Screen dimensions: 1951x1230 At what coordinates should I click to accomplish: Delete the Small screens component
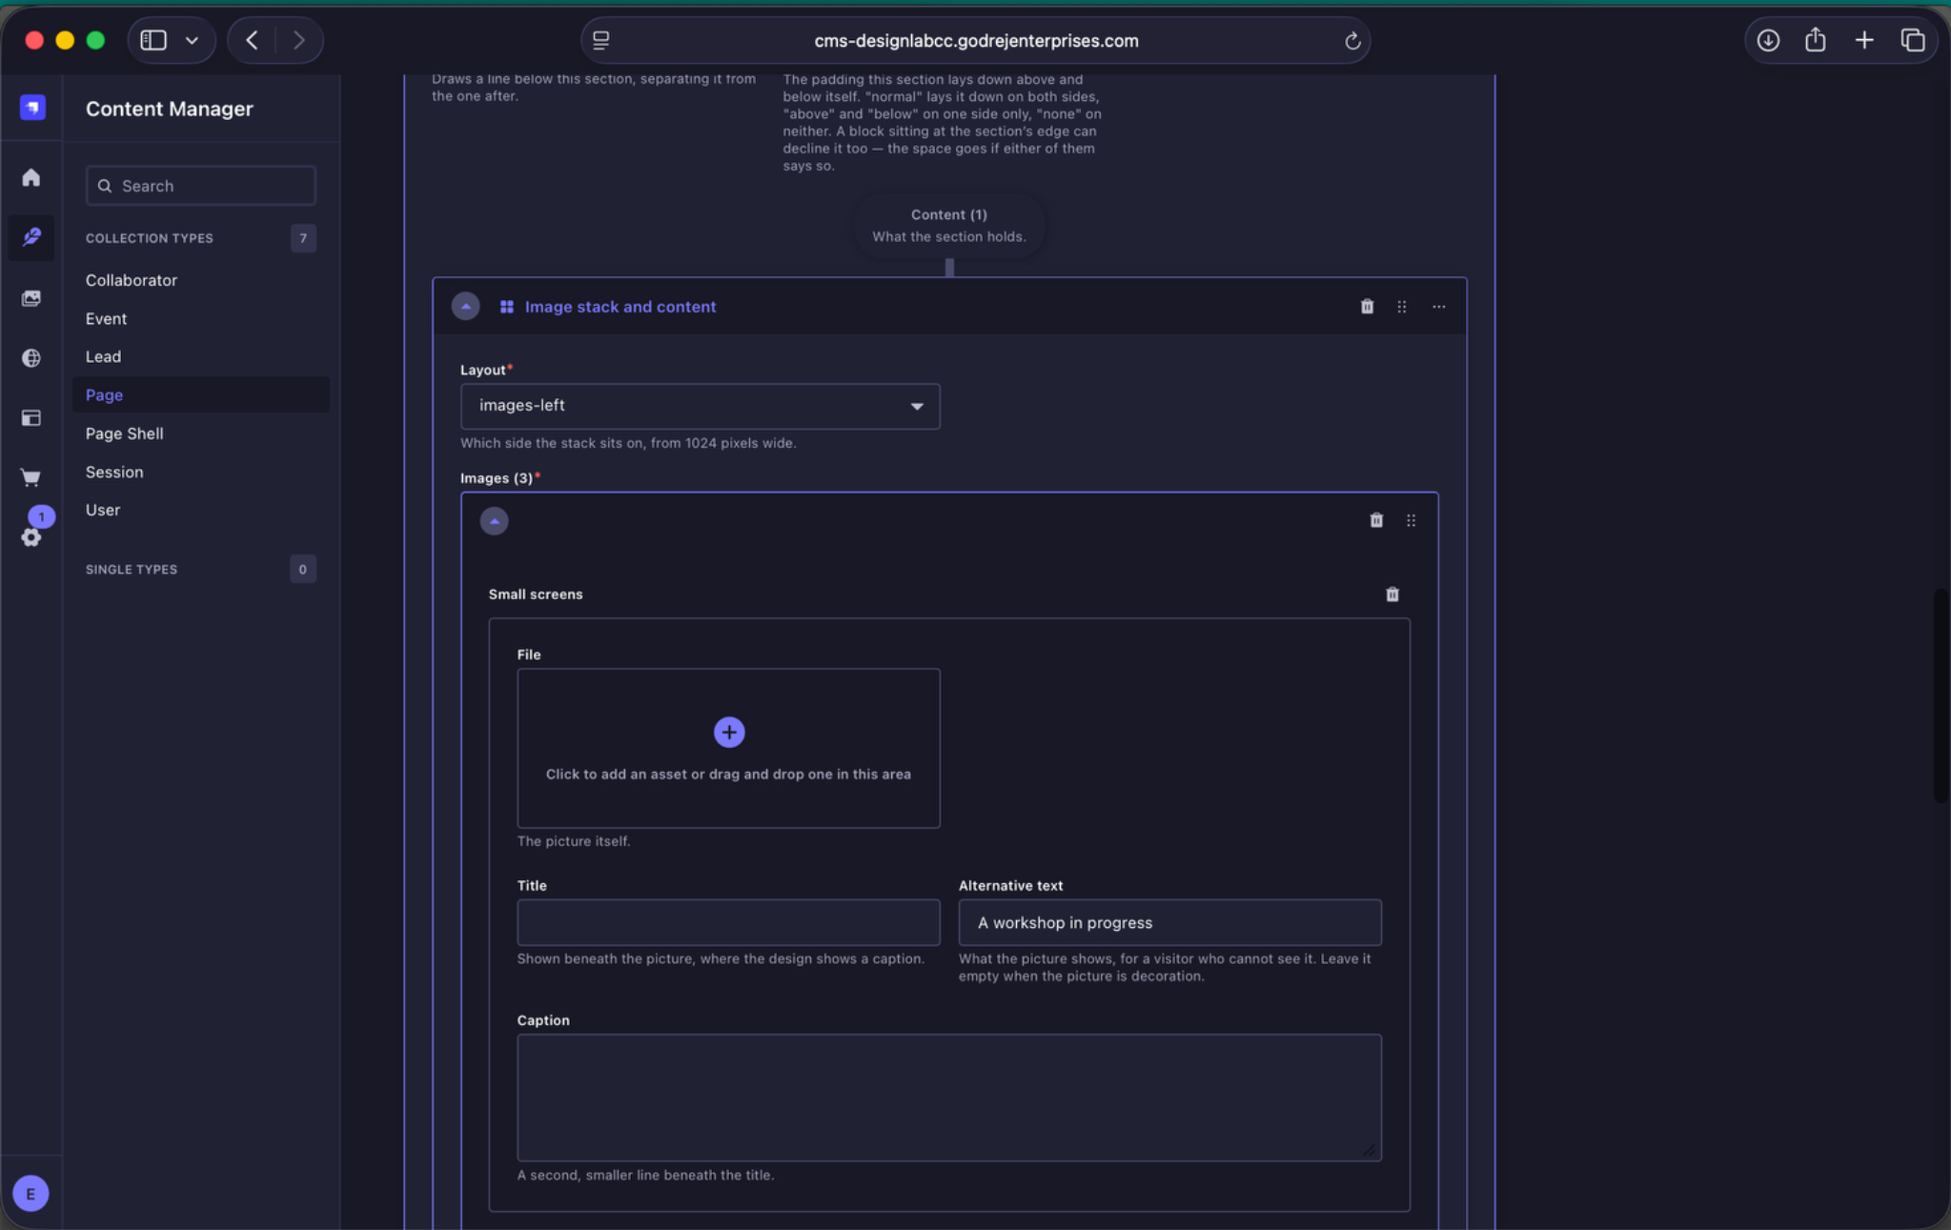click(x=1392, y=595)
